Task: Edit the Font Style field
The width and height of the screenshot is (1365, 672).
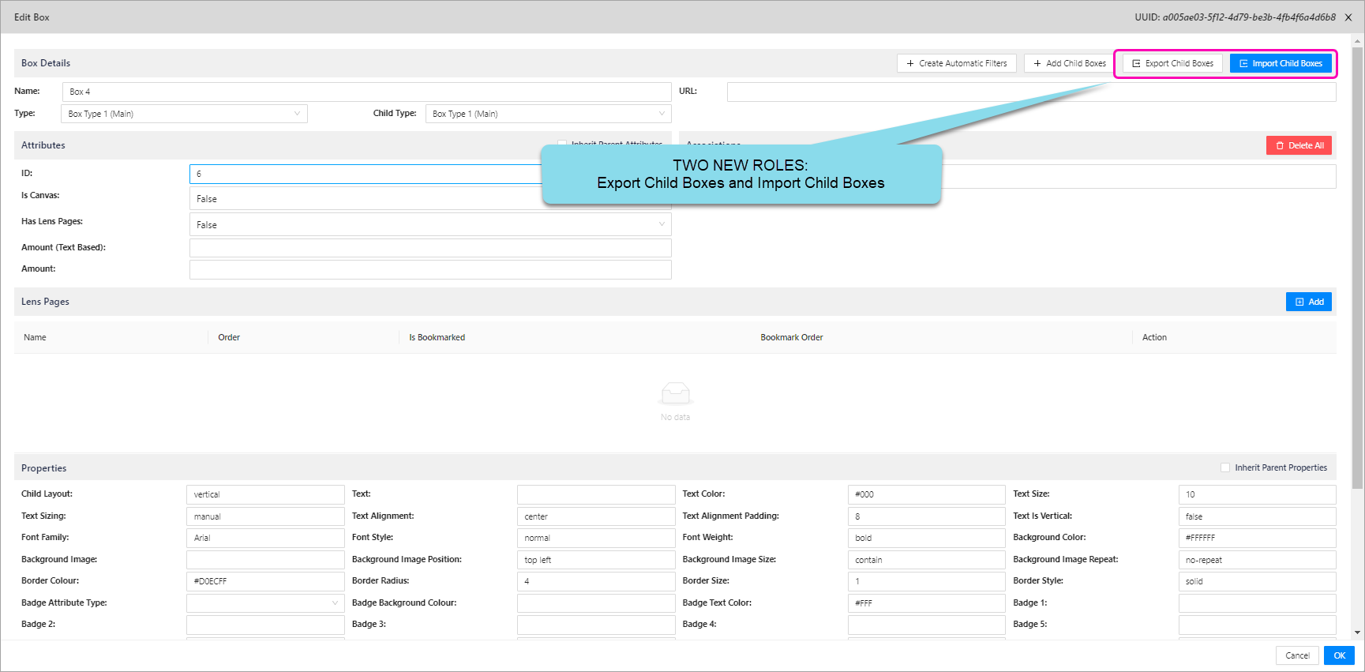Action: point(596,538)
